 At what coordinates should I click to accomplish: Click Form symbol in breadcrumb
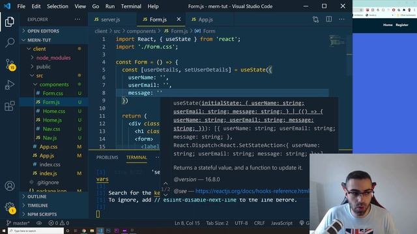coord(209,31)
